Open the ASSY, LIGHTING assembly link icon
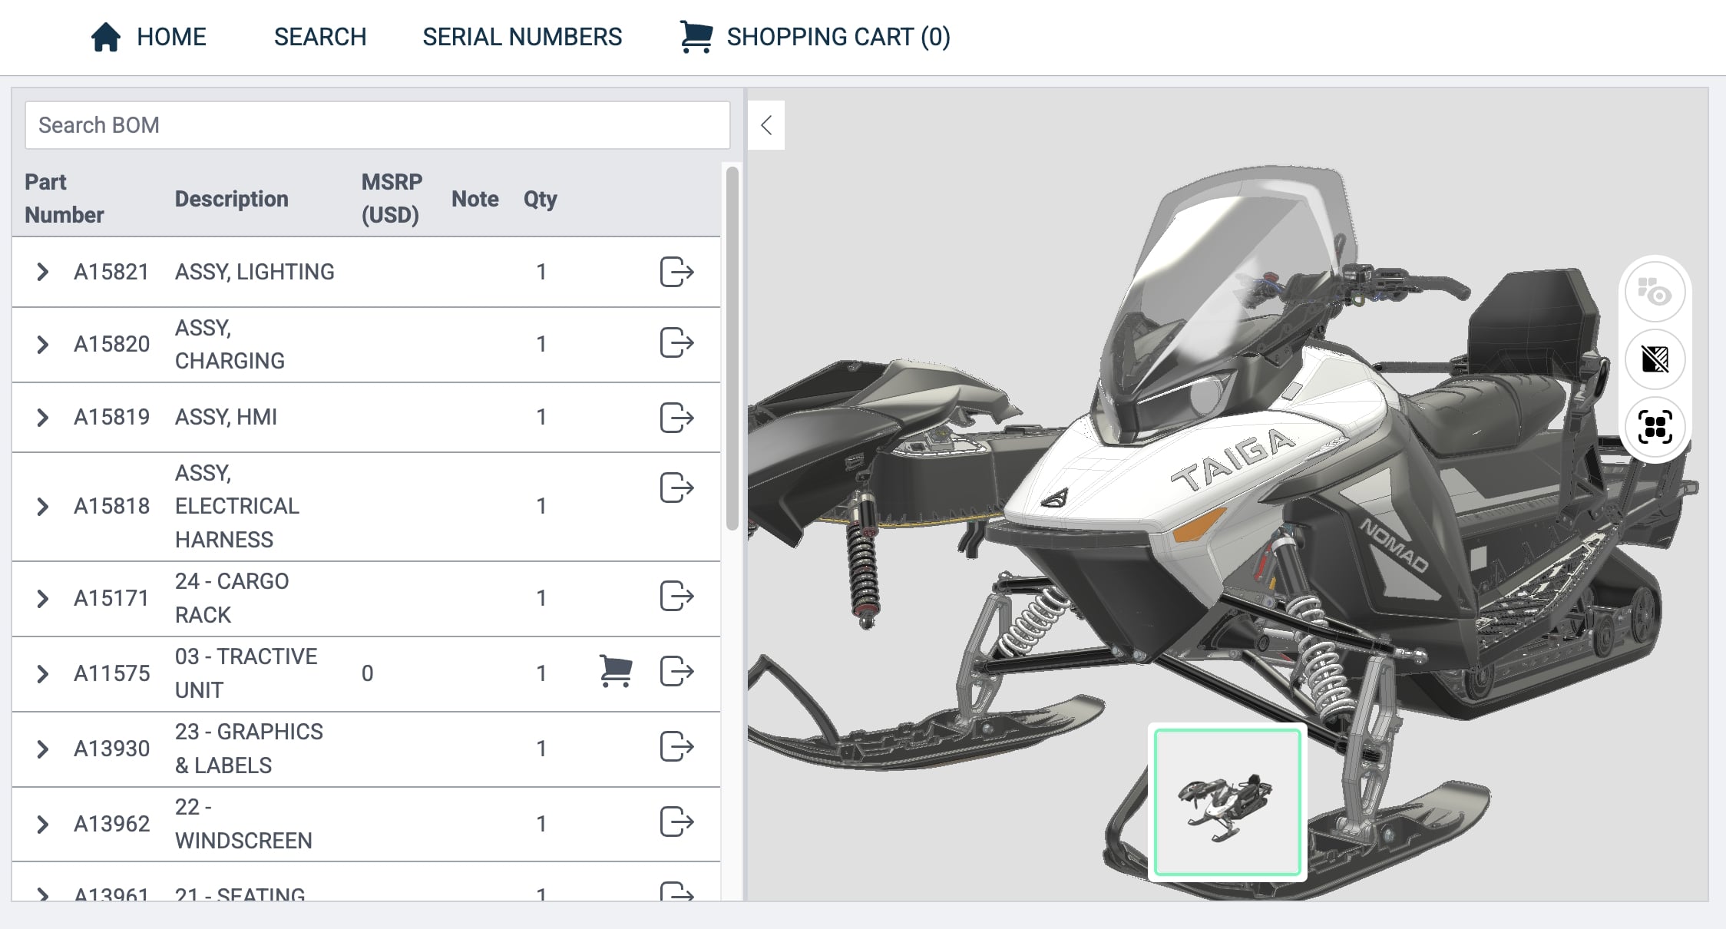Screen dimensions: 1726x929 coord(676,272)
